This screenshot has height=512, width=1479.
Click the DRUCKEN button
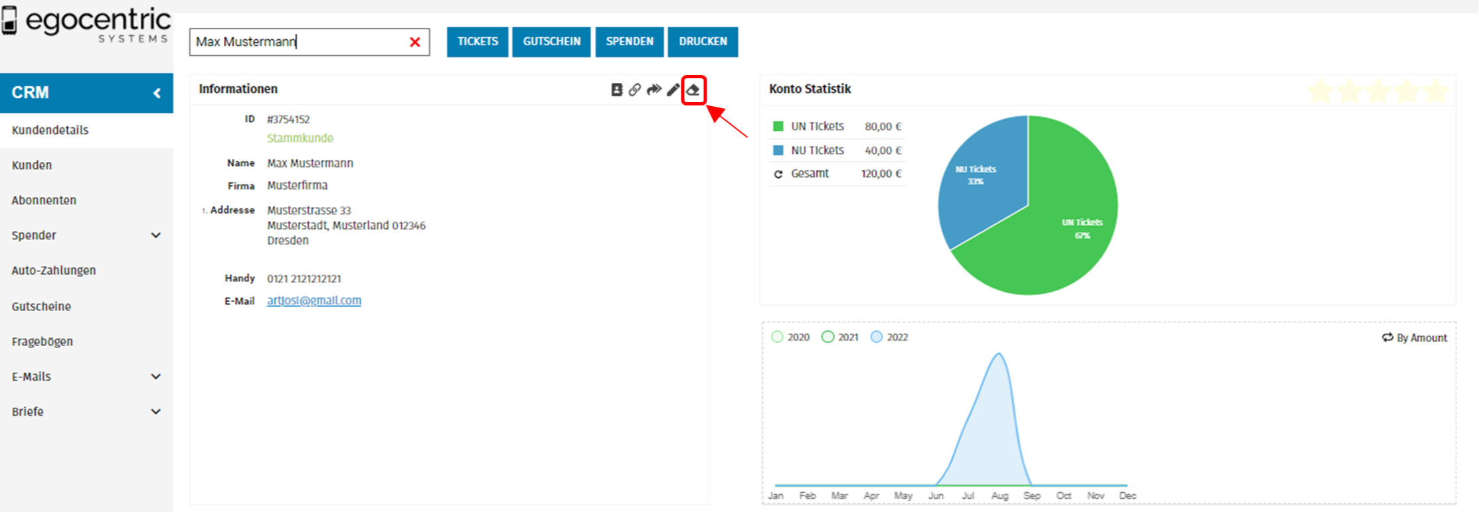pyautogui.click(x=703, y=42)
